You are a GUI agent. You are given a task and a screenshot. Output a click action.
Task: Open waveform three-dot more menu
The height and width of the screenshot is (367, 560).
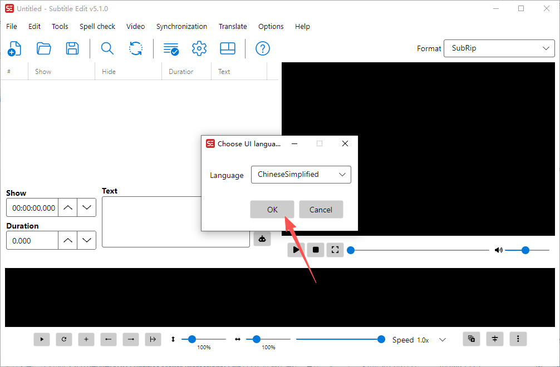(518, 339)
